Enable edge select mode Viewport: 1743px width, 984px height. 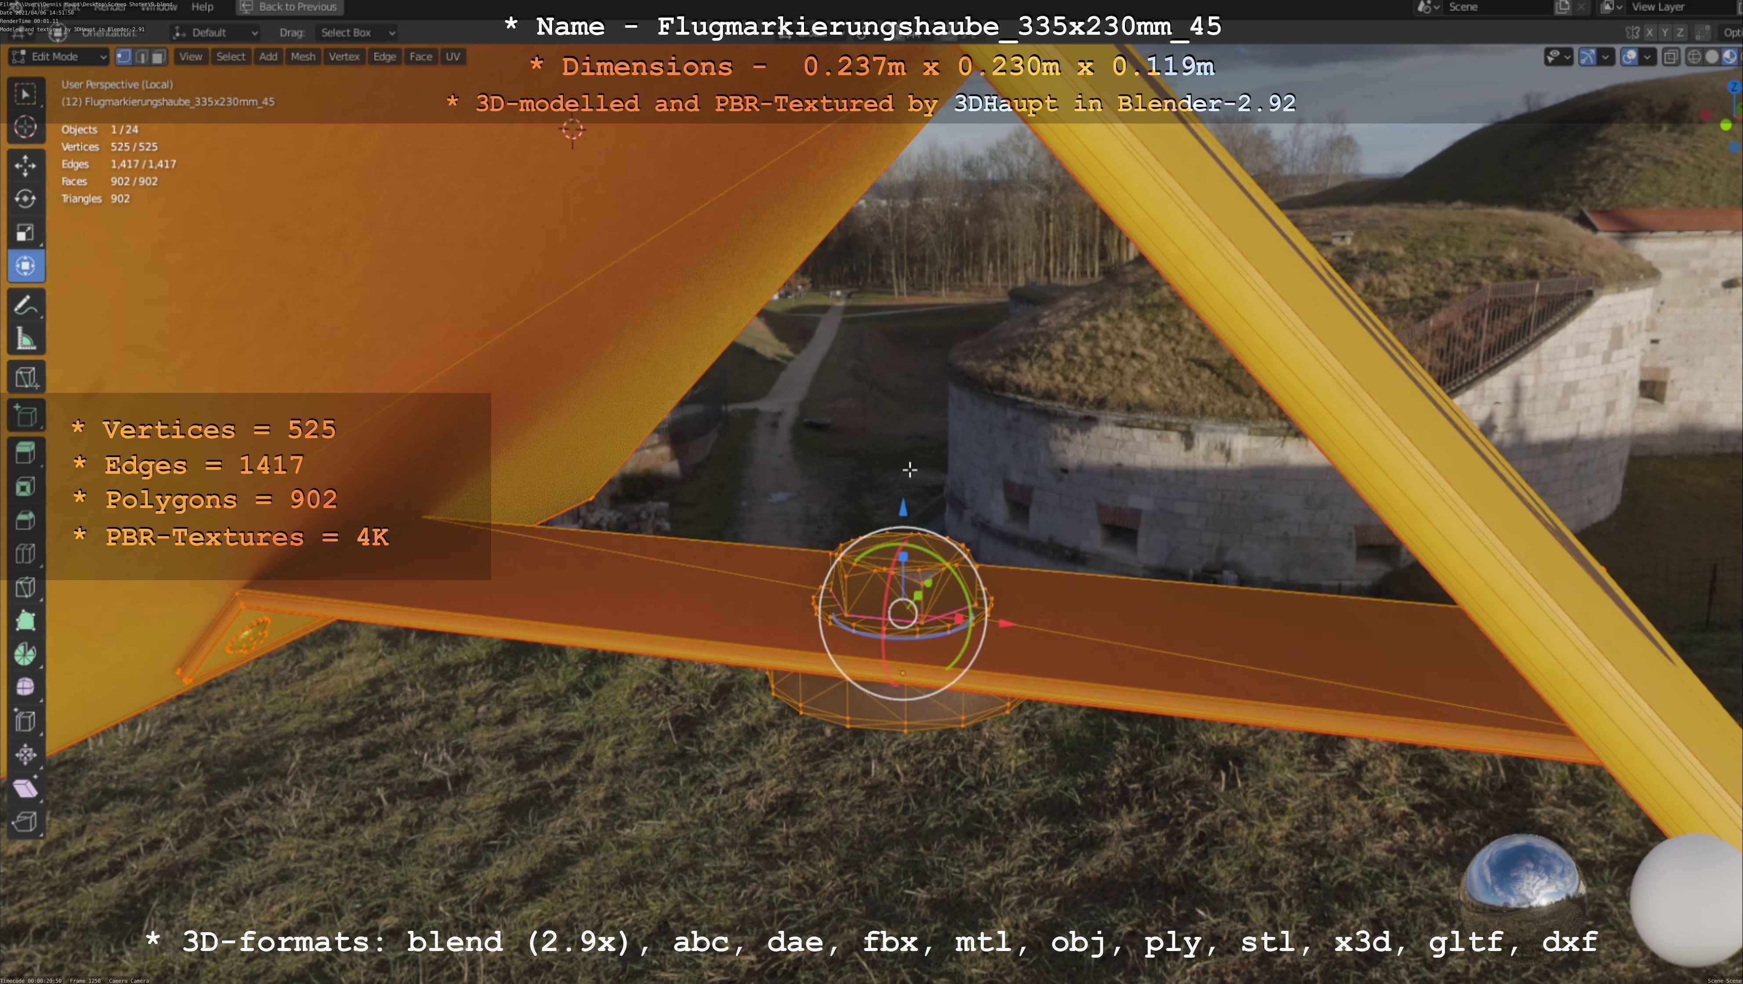tap(141, 57)
